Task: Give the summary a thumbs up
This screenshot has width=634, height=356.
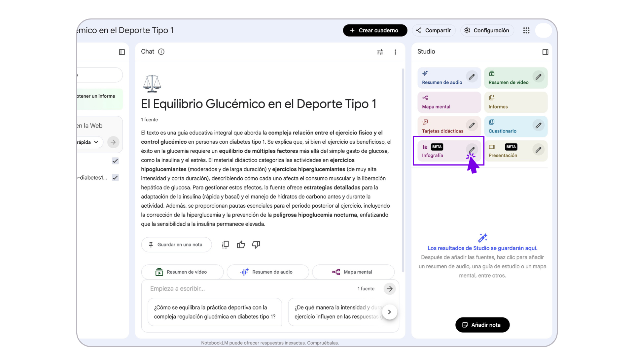Action: click(241, 245)
